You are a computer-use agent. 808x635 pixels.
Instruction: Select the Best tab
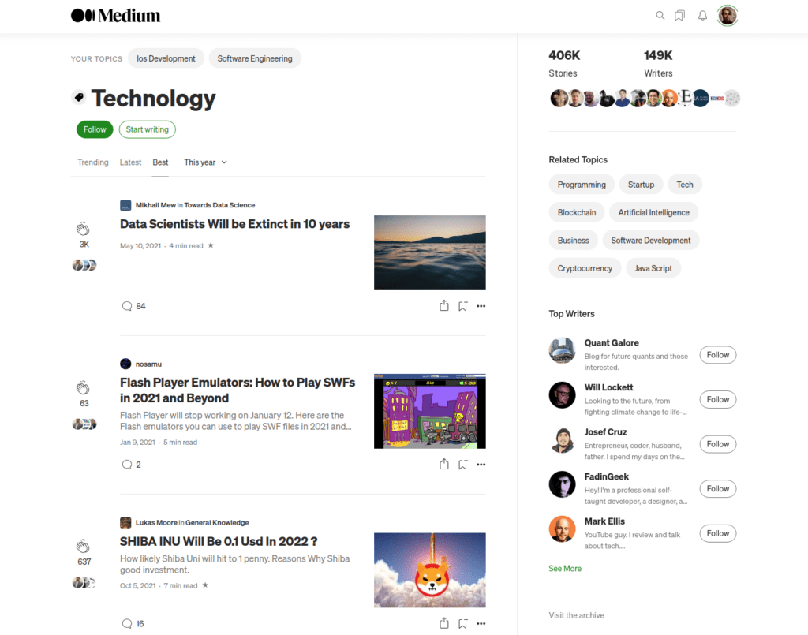point(160,162)
